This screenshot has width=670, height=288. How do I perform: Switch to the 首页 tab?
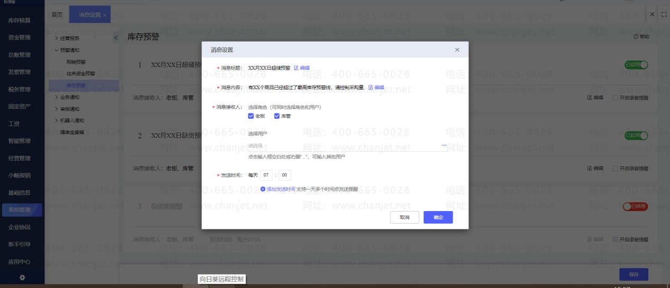point(57,15)
